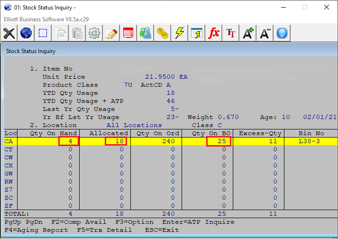Click the PgDn key hint

pos(34,222)
